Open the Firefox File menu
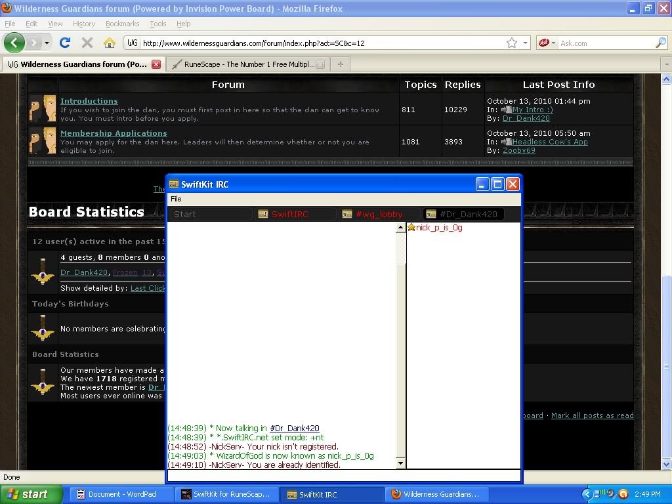The height and width of the screenshot is (504, 672). (10, 24)
